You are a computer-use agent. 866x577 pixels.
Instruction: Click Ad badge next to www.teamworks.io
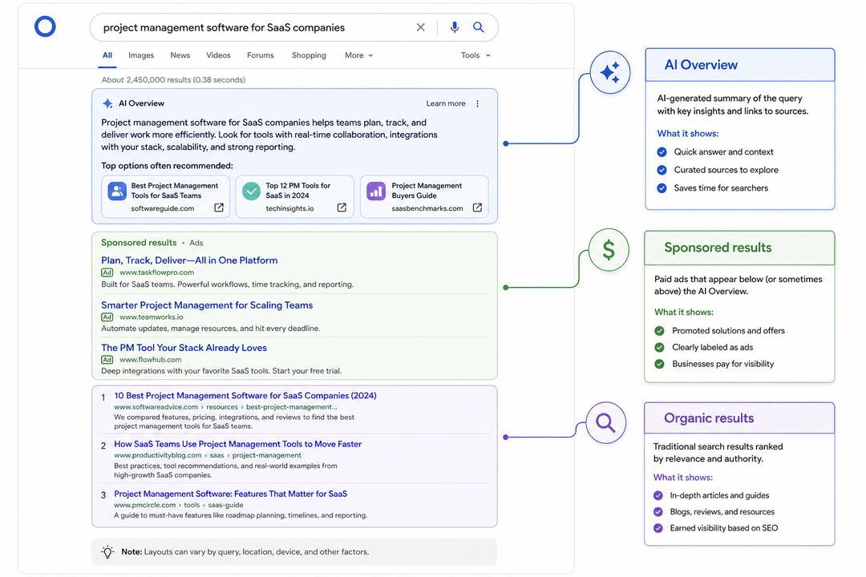(x=107, y=317)
